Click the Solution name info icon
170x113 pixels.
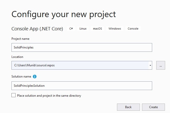(x=35, y=77)
